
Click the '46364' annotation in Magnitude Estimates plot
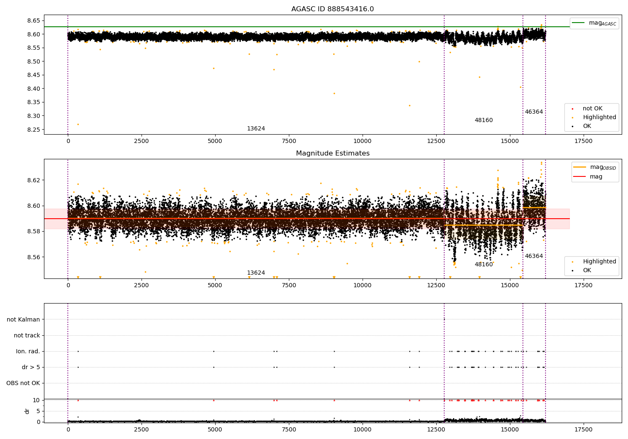[534, 256]
